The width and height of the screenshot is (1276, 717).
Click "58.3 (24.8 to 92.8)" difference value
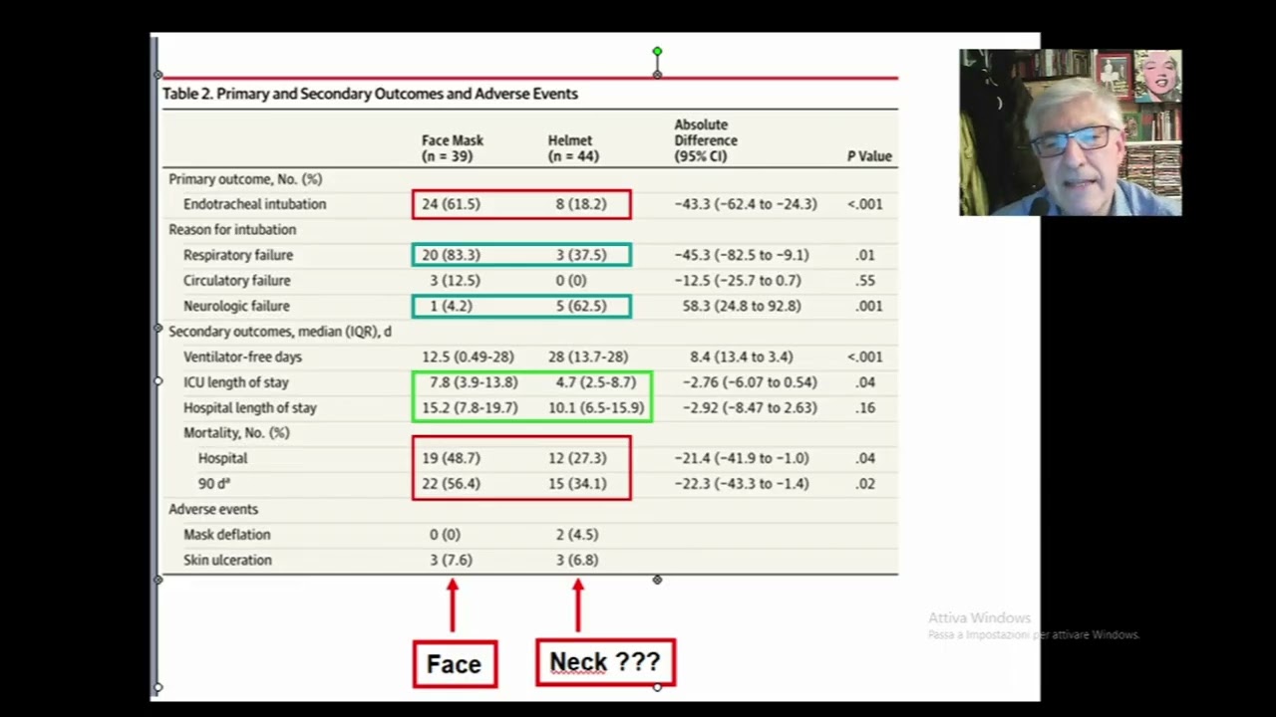pos(742,306)
